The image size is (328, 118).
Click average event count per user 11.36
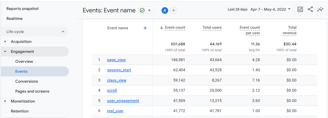[256, 44]
